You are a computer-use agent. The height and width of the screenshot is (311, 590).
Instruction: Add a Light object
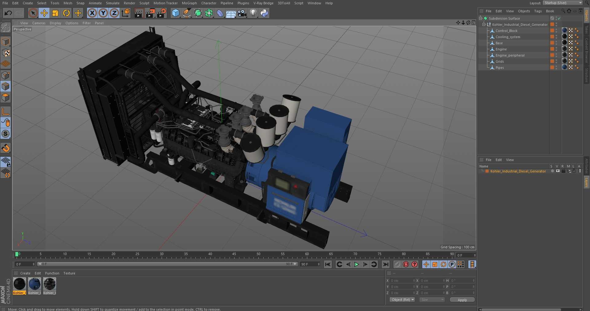253,13
